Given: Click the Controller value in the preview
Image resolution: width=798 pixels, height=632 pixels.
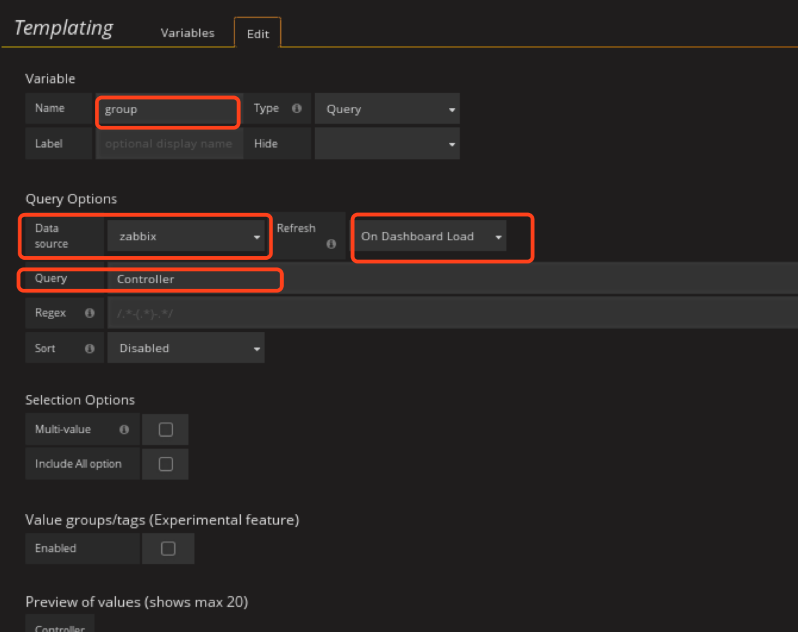Looking at the screenshot, I should coord(60,628).
